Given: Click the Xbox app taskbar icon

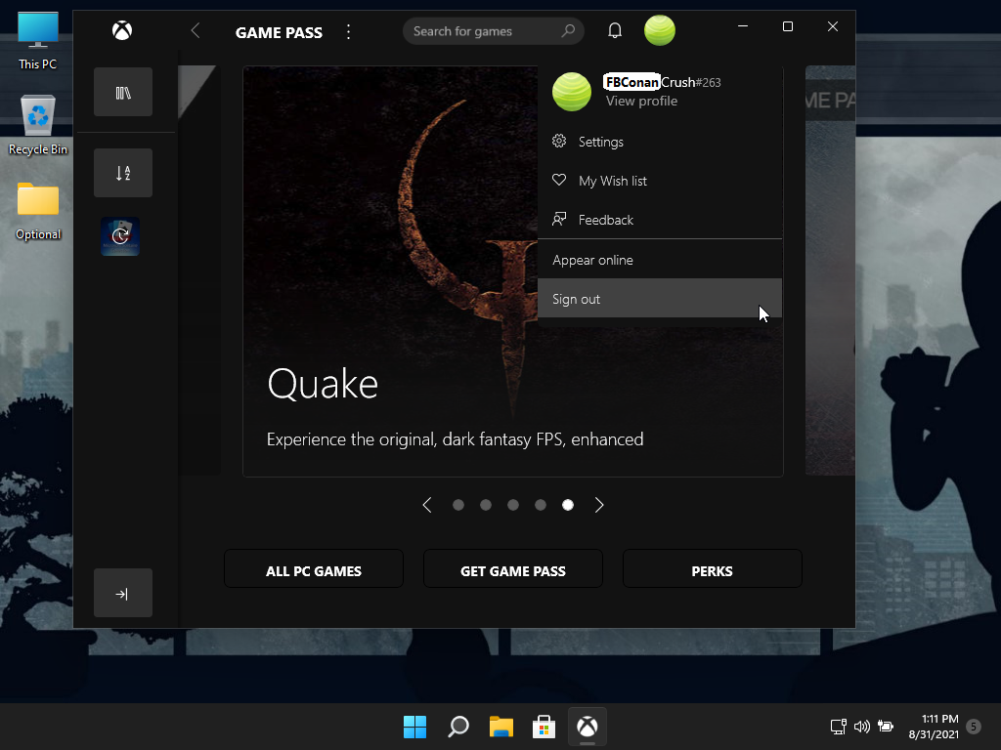Looking at the screenshot, I should coord(588,727).
